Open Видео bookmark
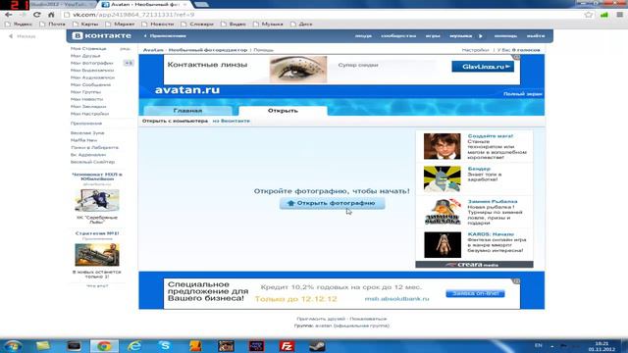Viewport: 628px width, 353px height. 234,24
